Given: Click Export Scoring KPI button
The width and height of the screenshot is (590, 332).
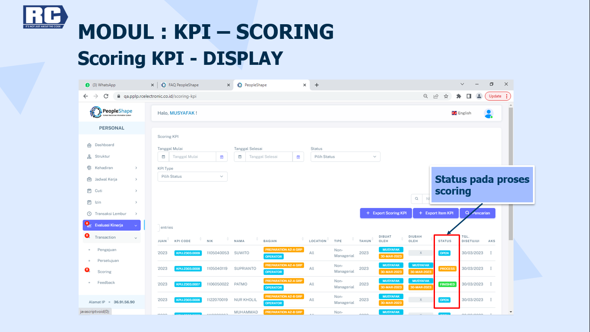Looking at the screenshot, I should [386, 213].
